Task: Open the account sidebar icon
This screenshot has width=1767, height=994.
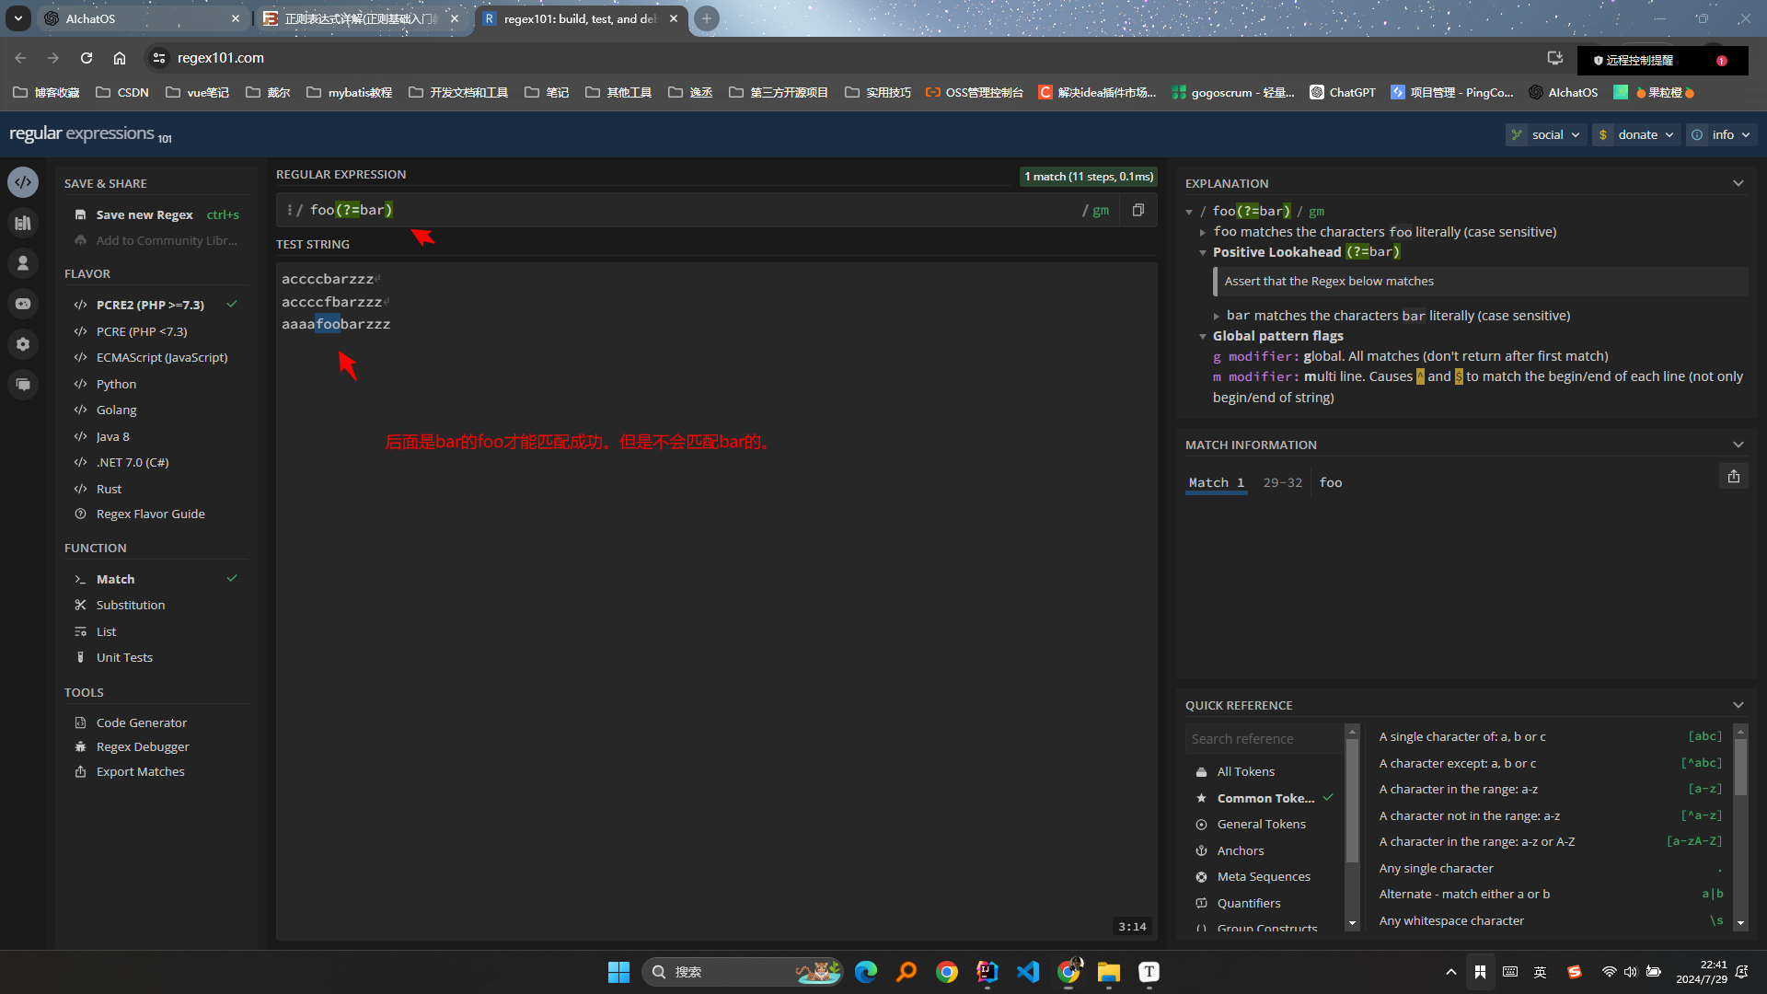Action: [x=23, y=263]
